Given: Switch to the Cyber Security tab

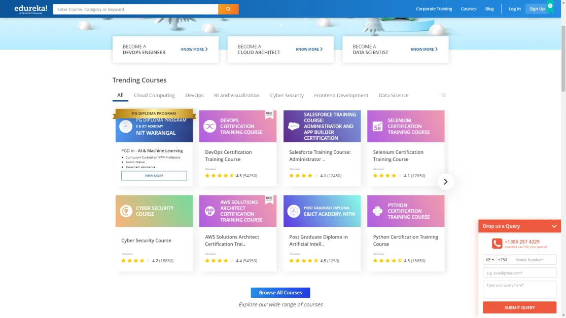Looking at the screenshot, I should 287,95.
